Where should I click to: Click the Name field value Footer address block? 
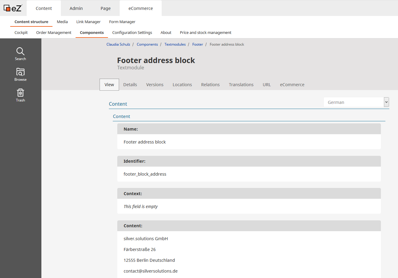[145, 142]
